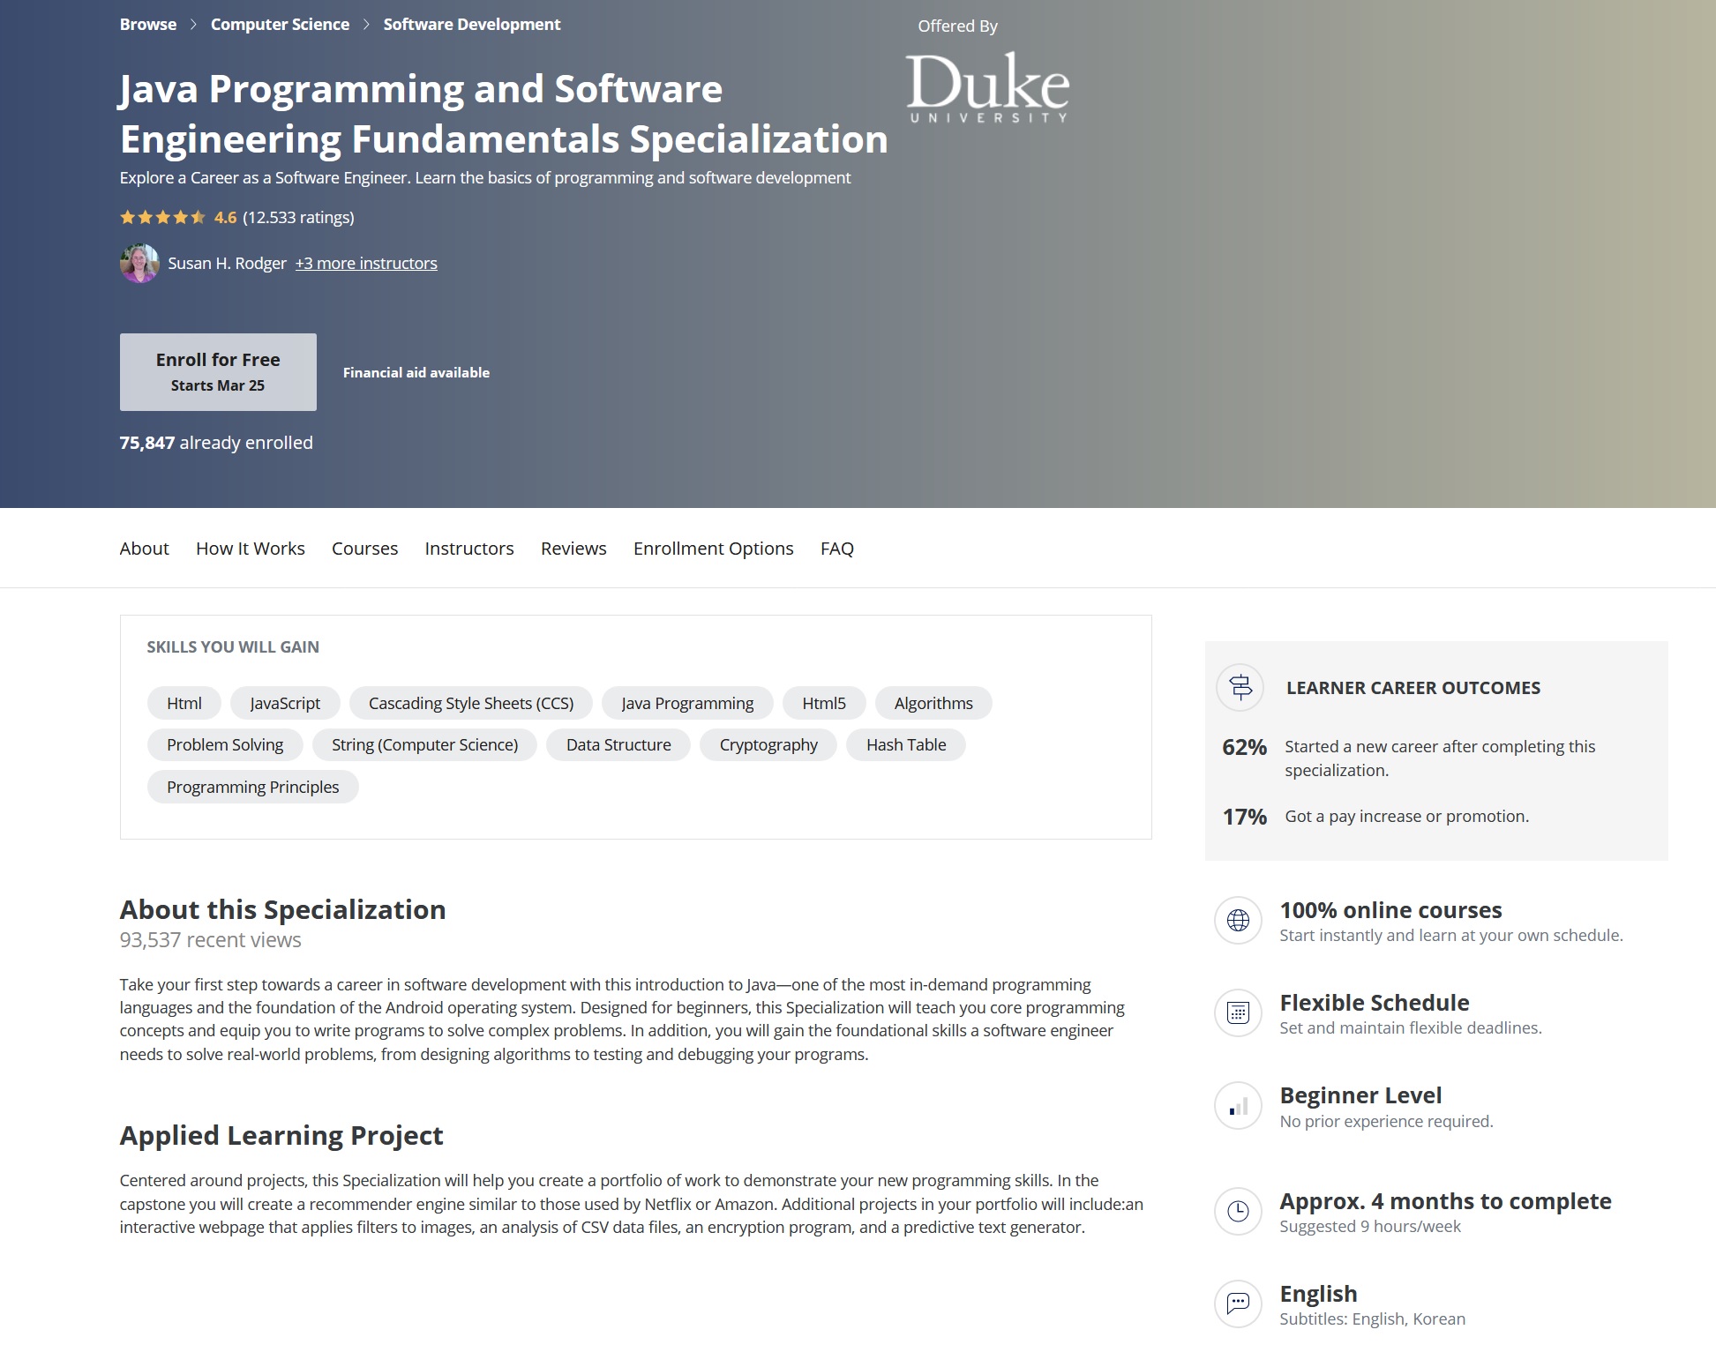
Task: Click the Algorithms skill tag
Action: pyautogui.click(x=933, y=703)
